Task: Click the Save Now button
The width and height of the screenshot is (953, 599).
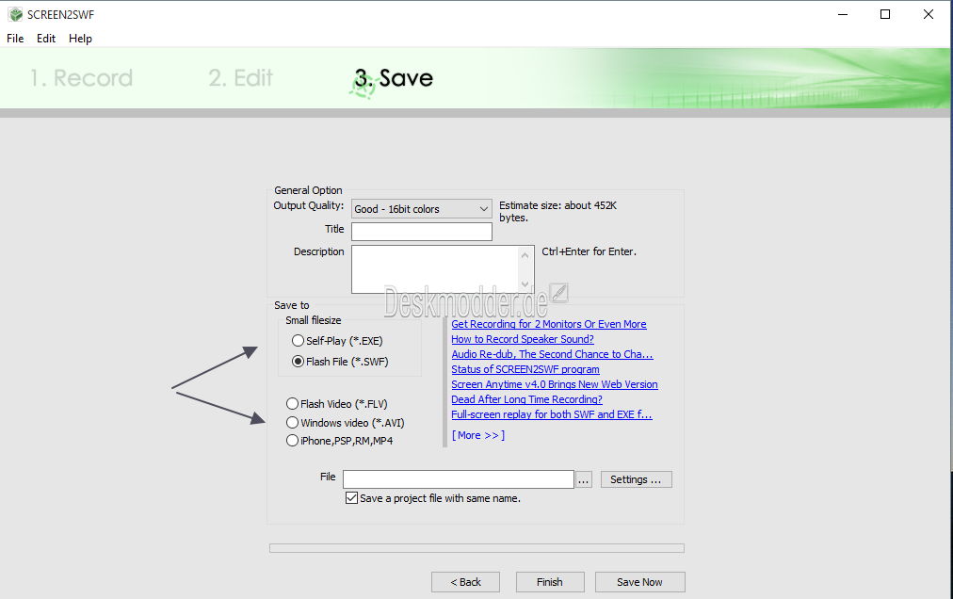Action: click(x=640, y=582)
